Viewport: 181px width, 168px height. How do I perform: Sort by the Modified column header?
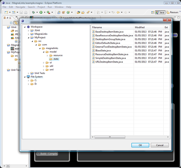tap(149, 27)
